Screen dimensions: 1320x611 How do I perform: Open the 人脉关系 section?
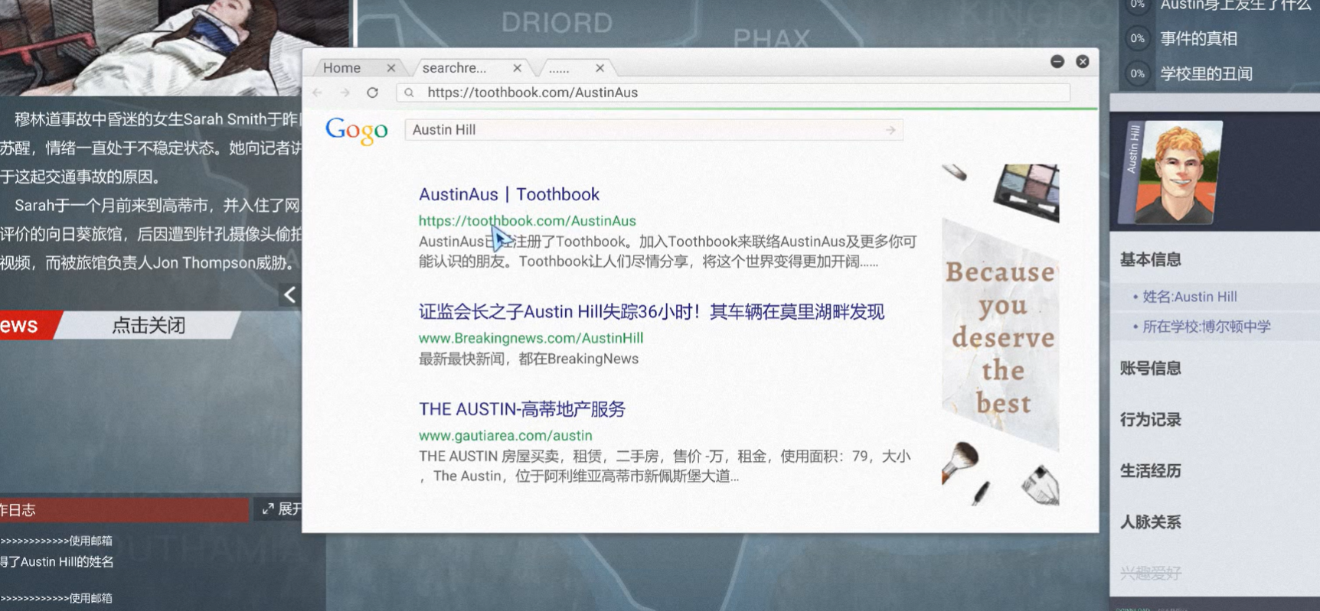pyautogui.click(x=1151, y=522)
